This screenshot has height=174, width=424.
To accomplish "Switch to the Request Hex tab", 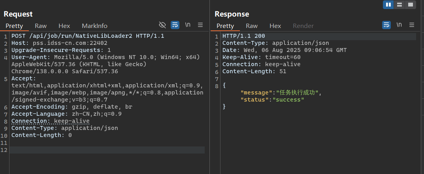I will (64, 26).
